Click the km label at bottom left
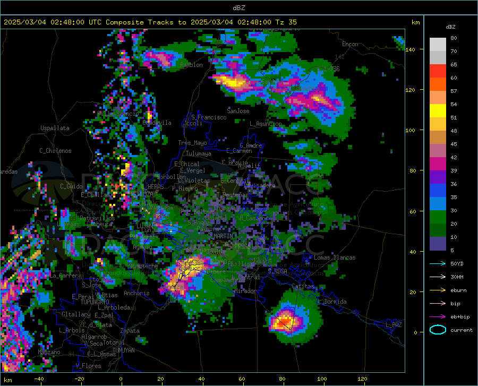The height and width of the screenshot is (386, 478). [x=7, y=380]
